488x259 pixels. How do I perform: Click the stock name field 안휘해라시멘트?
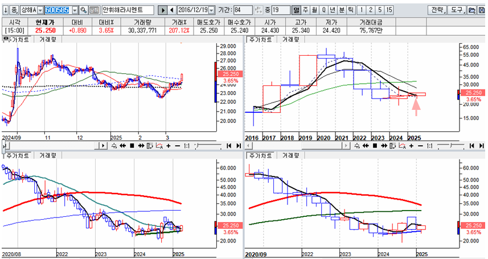[x=128, y=10]
